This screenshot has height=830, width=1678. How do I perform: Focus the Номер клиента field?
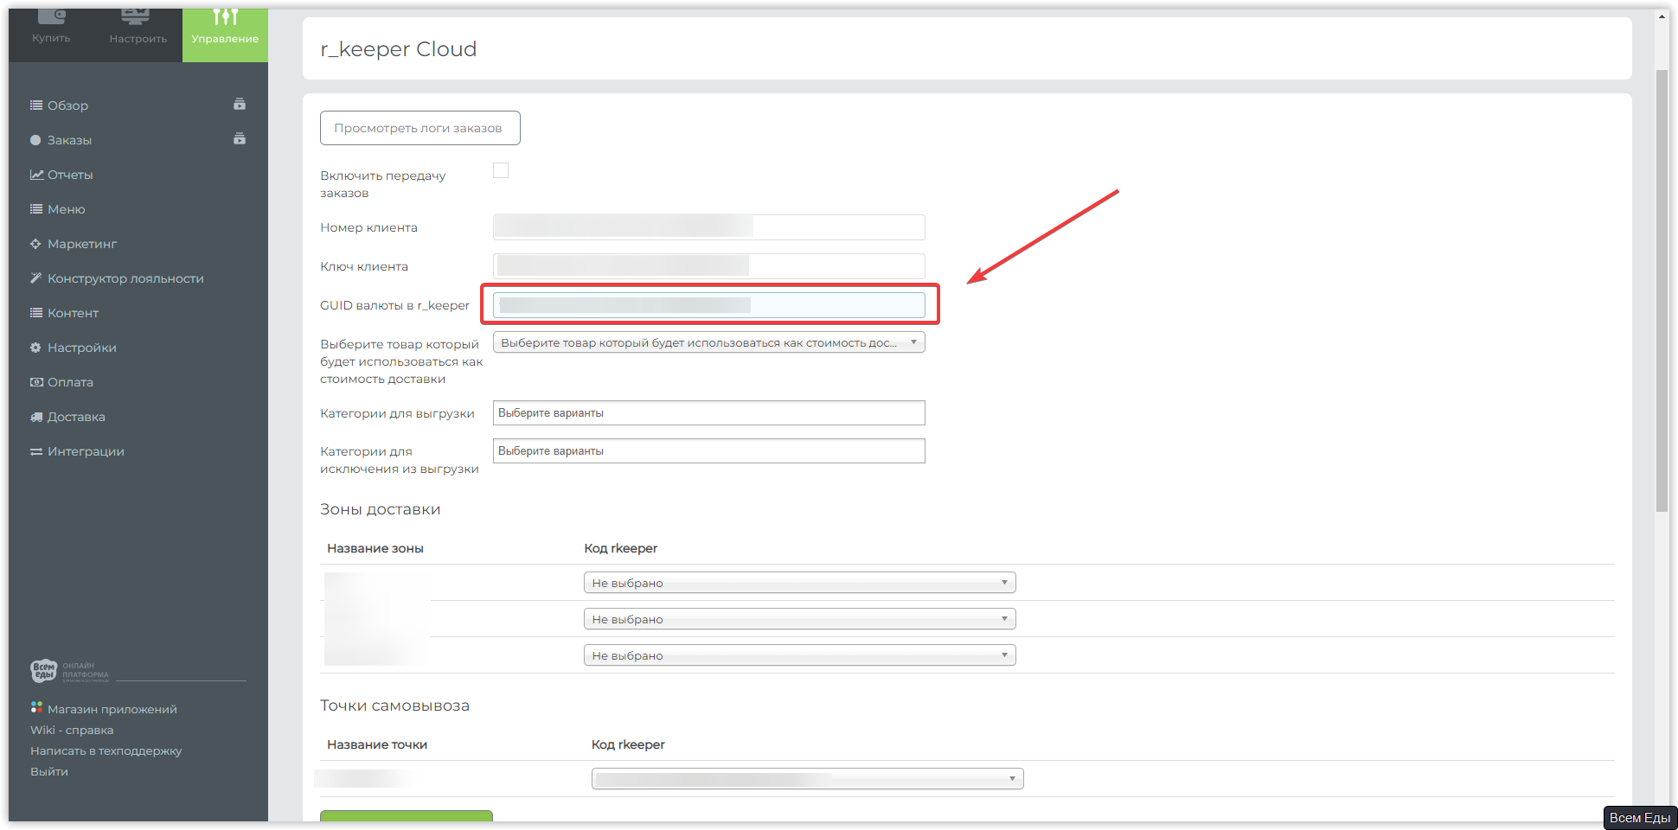coord(709,227)
